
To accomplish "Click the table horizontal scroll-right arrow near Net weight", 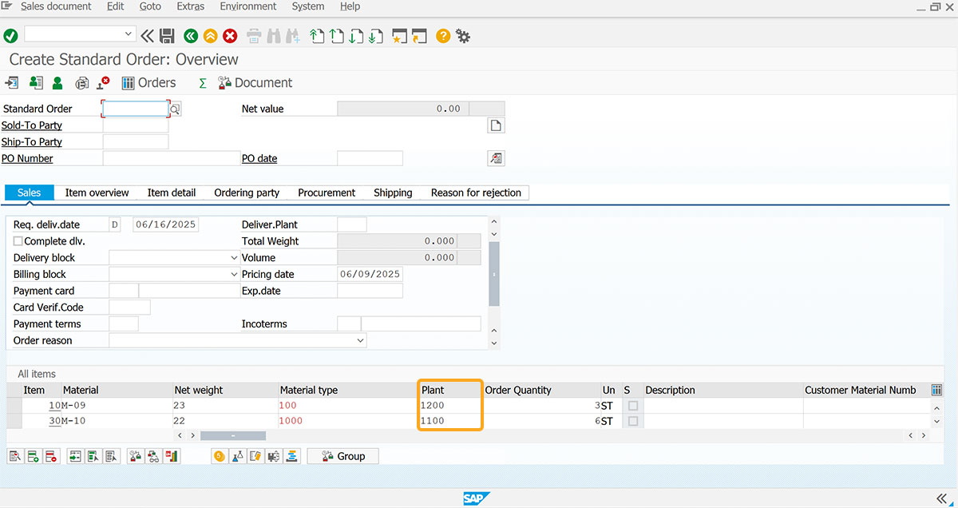I will 193,436.
